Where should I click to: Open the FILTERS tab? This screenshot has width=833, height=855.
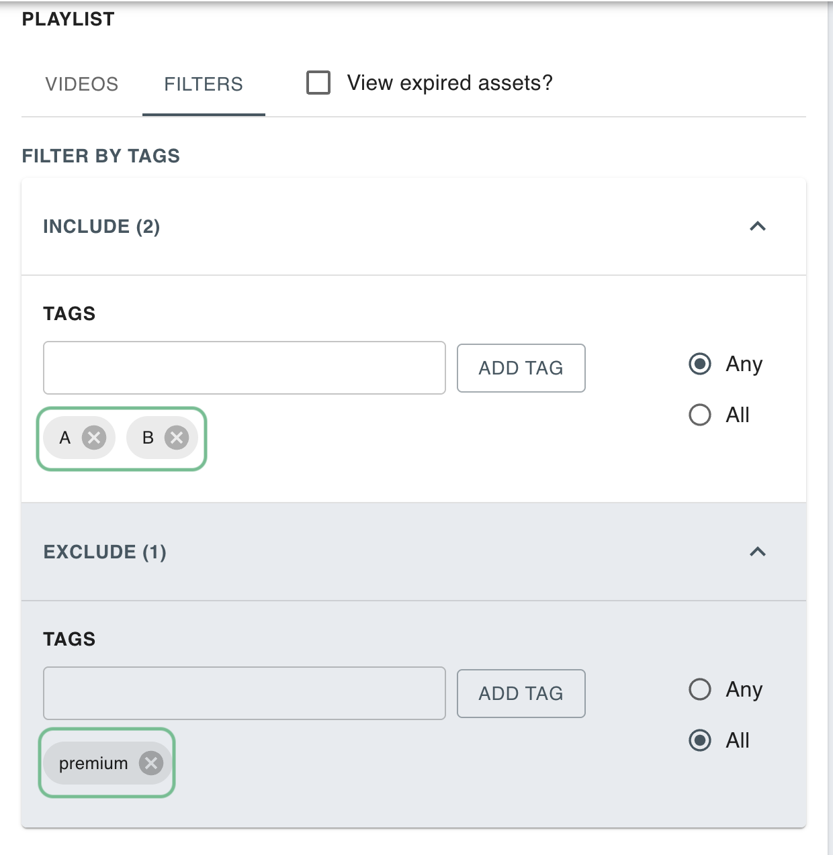[204, 84]
